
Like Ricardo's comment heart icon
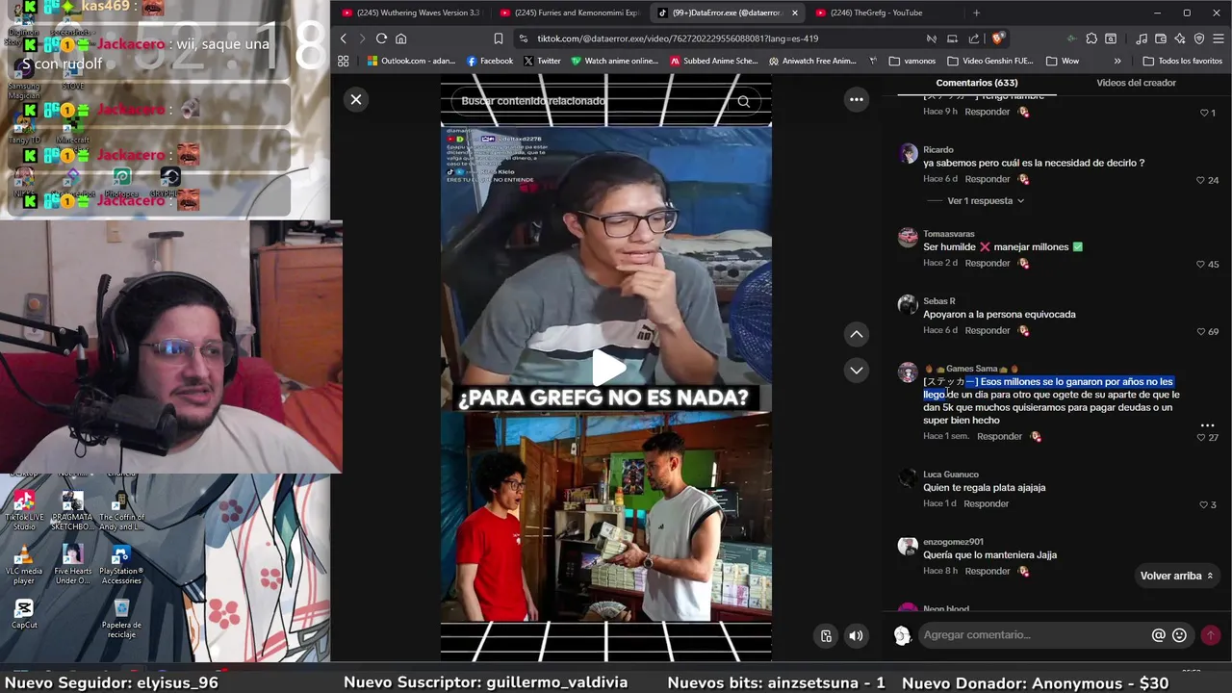point(1200,180)
